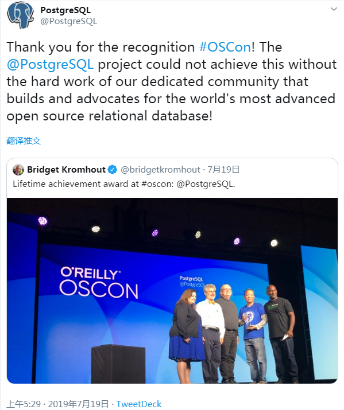Open the OSCON stage photo
Screen dimensions: 344x410
172,291
